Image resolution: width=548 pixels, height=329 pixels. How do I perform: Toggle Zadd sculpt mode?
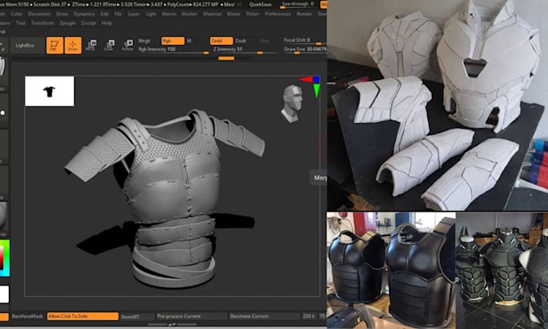(x=222, y=41)
